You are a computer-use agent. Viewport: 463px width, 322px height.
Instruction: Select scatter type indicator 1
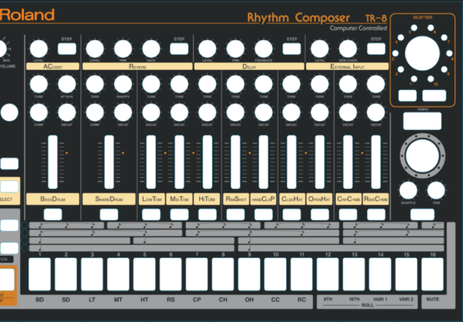click(414, 79)
